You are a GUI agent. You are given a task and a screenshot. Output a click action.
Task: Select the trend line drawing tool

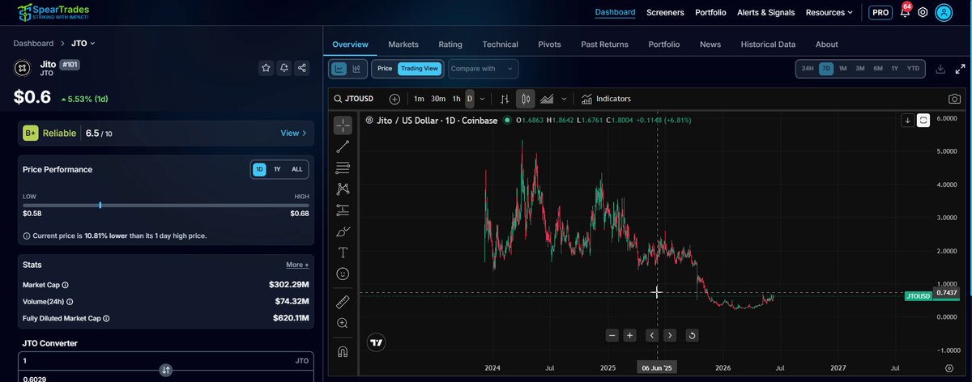(x=343, y=146)
